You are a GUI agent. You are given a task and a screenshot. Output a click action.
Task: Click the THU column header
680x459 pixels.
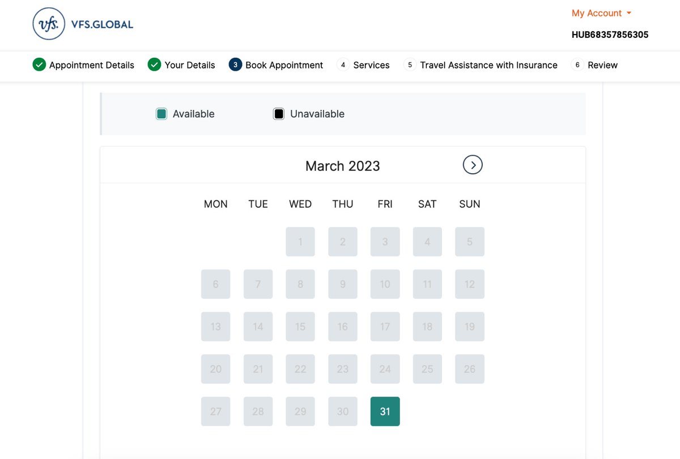(x=343, y=204)
